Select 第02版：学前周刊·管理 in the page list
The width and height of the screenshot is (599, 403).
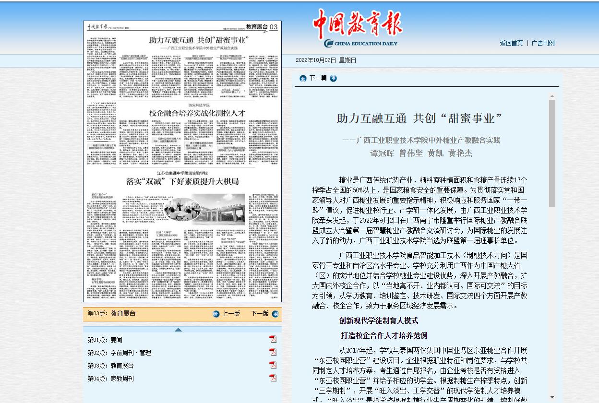pyautogui.click(x=119, y=353)
